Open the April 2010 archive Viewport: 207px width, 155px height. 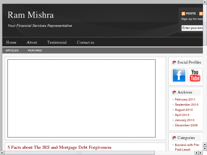coord(182,115)
